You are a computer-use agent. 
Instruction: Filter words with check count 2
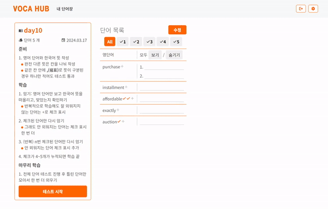pos(136,41)
